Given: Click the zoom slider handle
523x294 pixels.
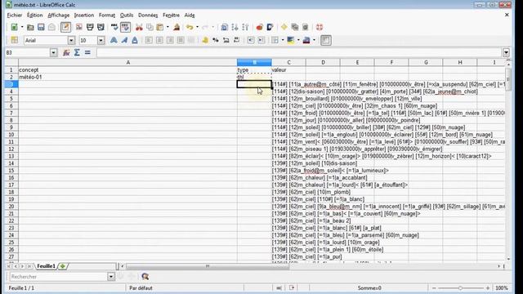Looking at the screenshot, I should pos(460,287).
